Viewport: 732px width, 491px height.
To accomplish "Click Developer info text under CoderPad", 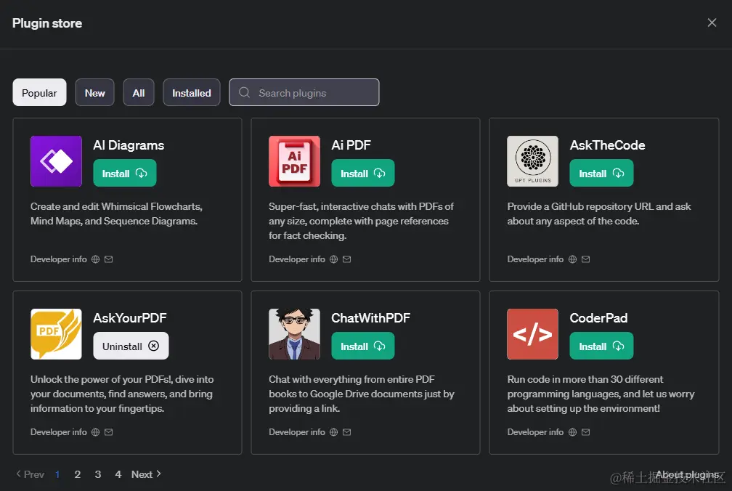I will (535, 432).
